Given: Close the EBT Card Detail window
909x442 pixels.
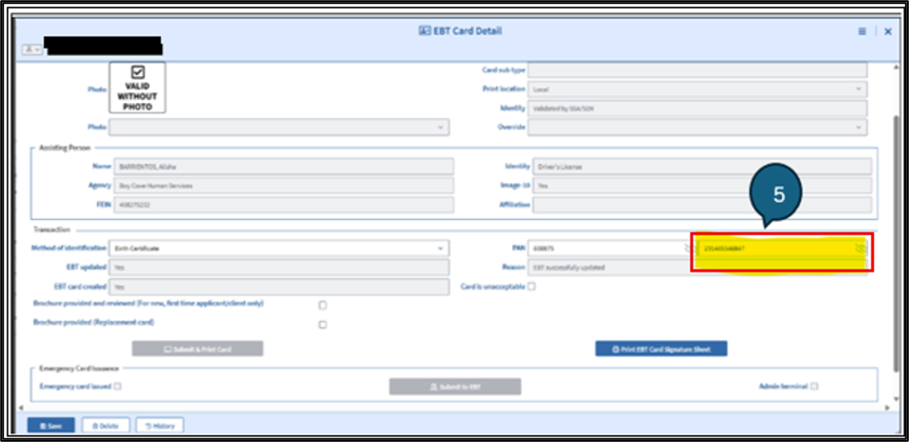Looking at the screenshot, I should tap(888, 31).
